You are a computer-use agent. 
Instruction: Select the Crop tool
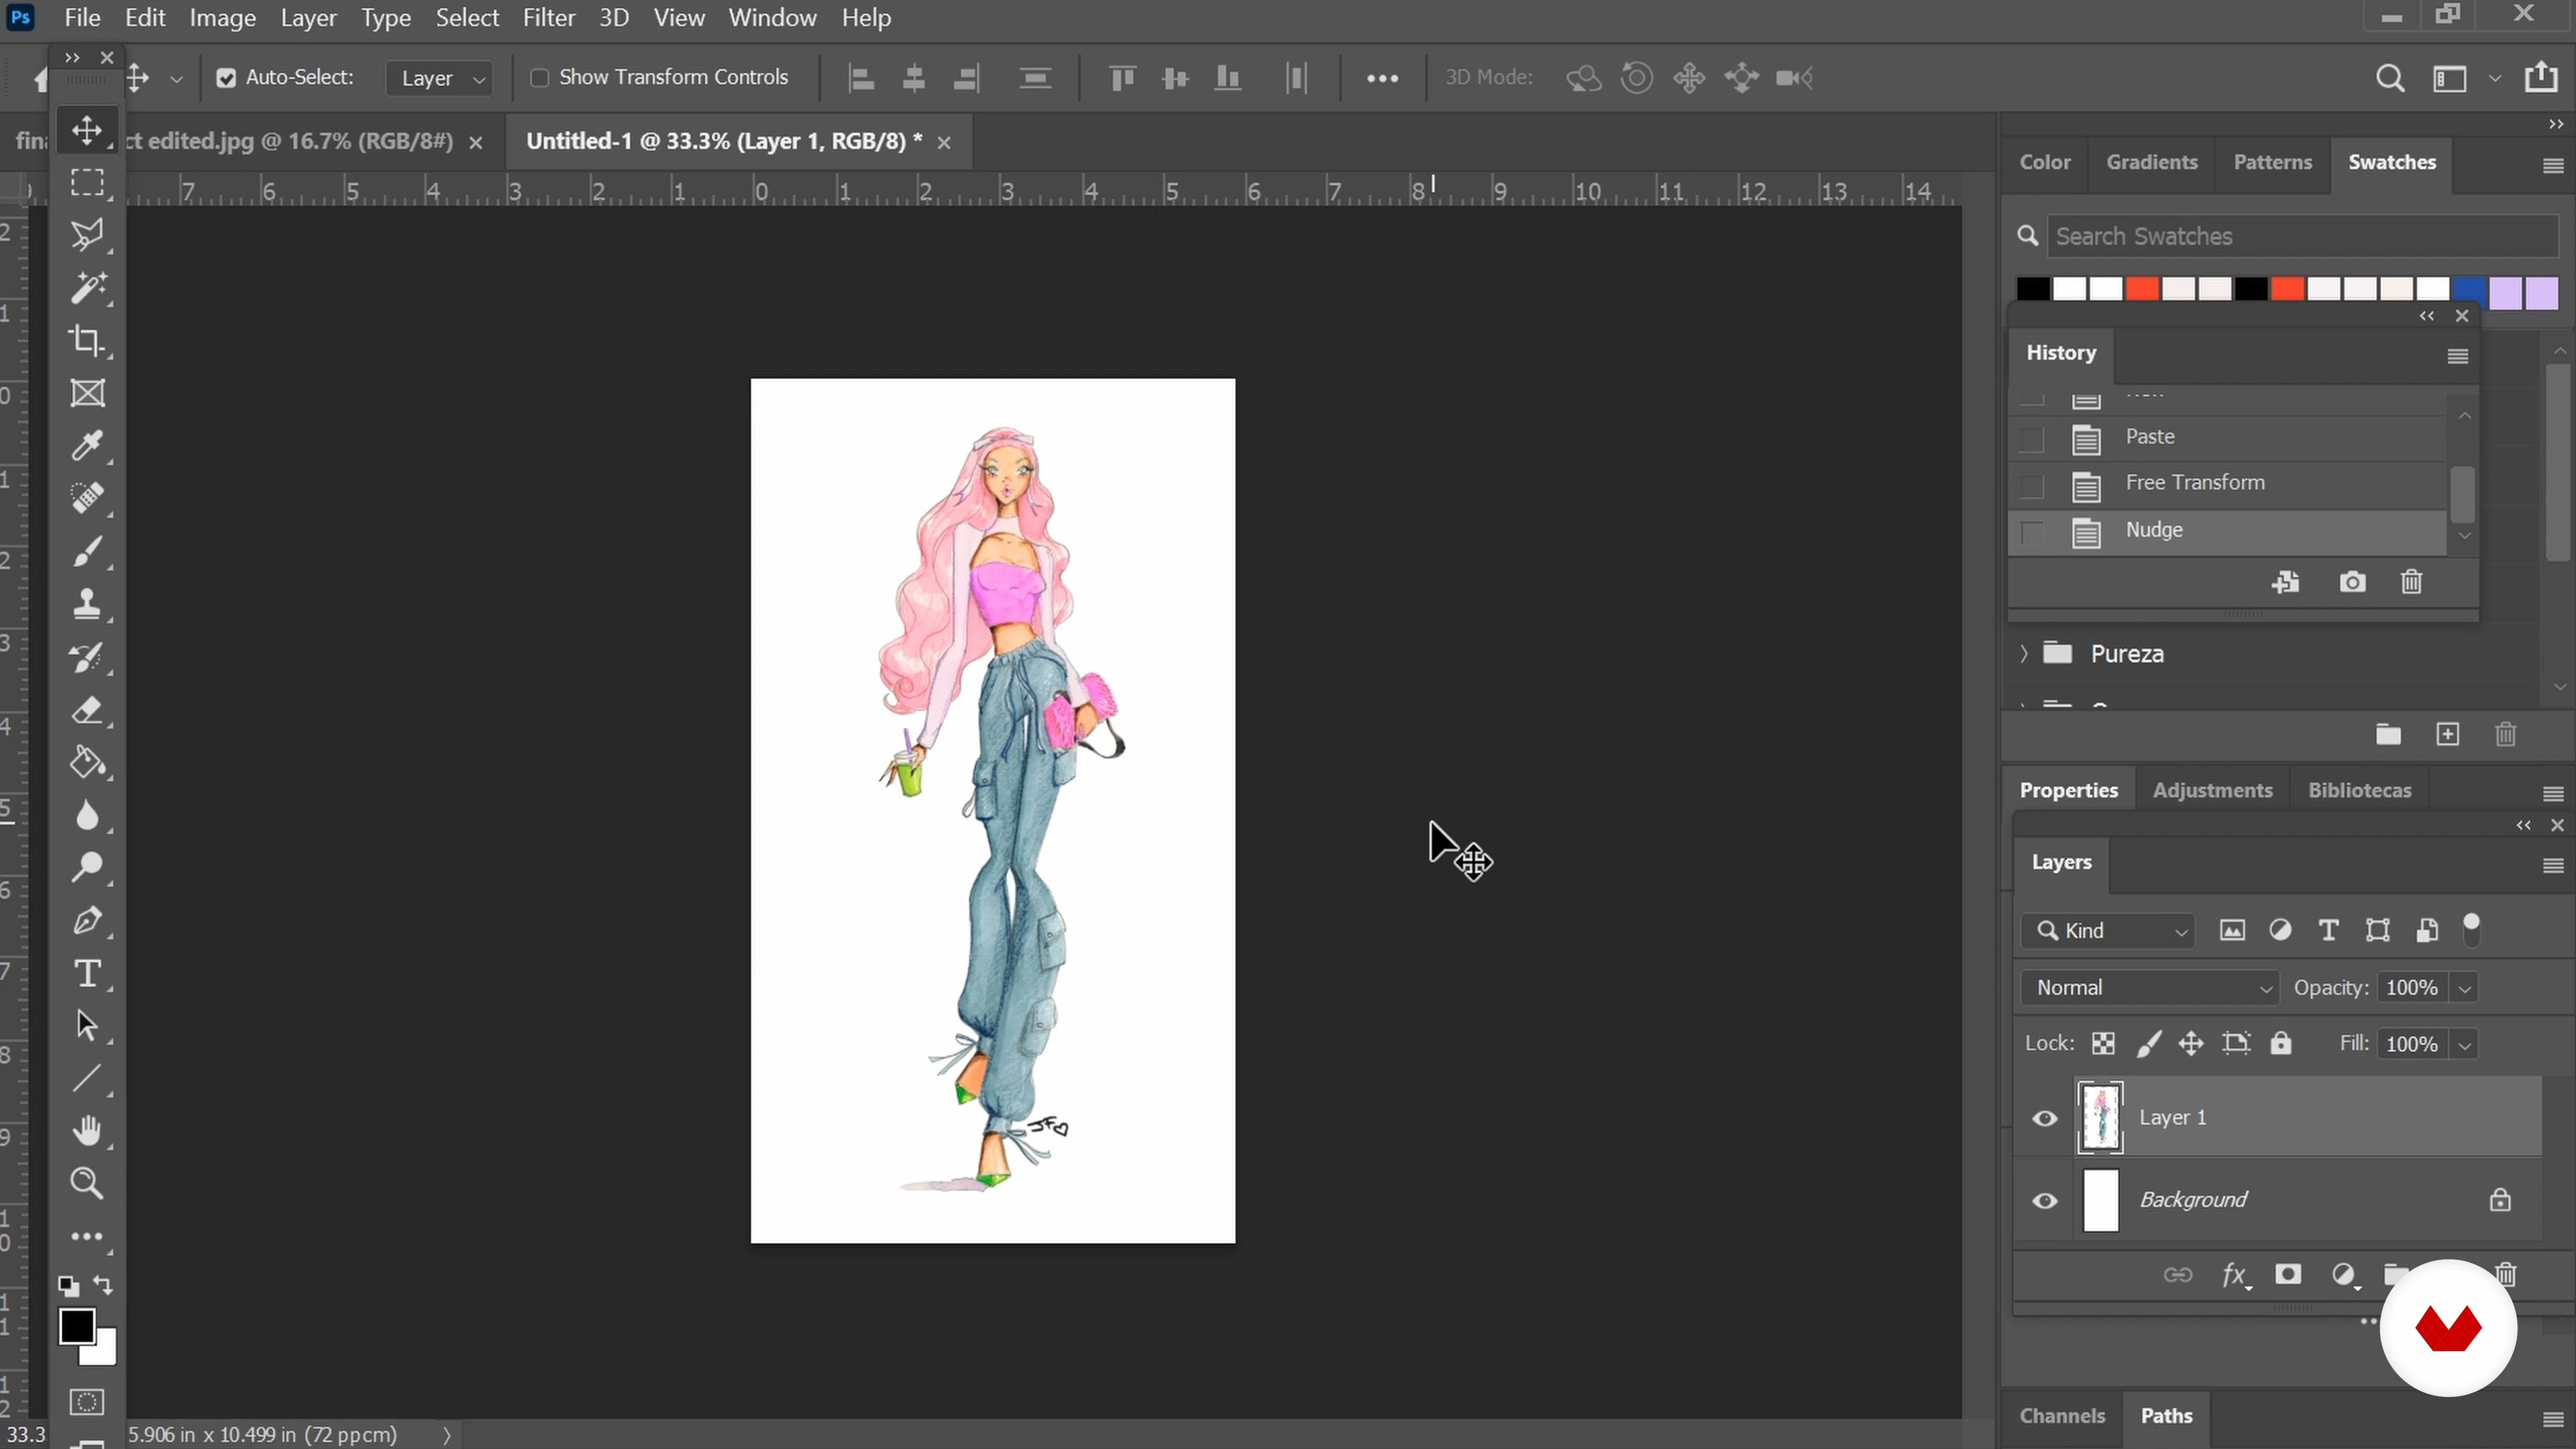click(87, 341)
